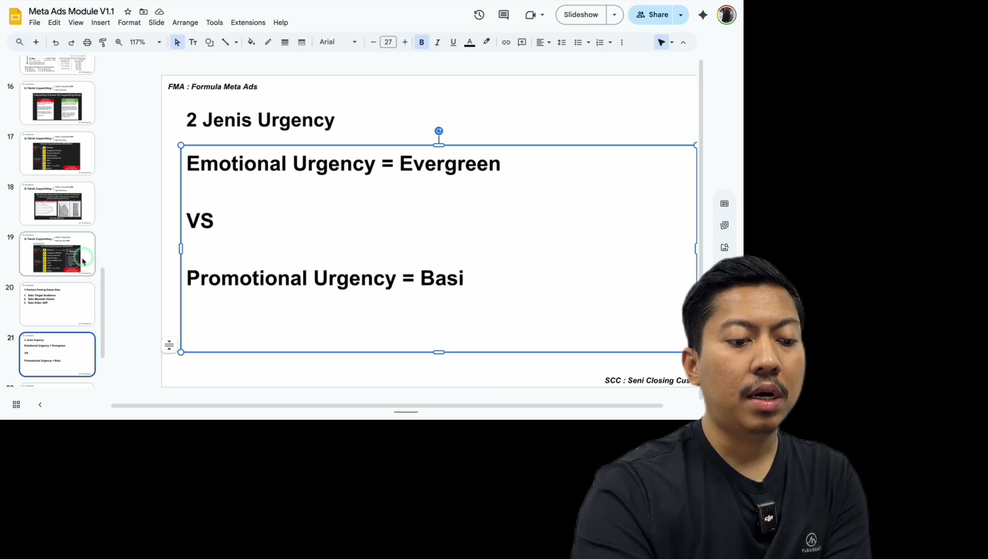
Task: Open the version history clock icon
Action: point(479,15)
